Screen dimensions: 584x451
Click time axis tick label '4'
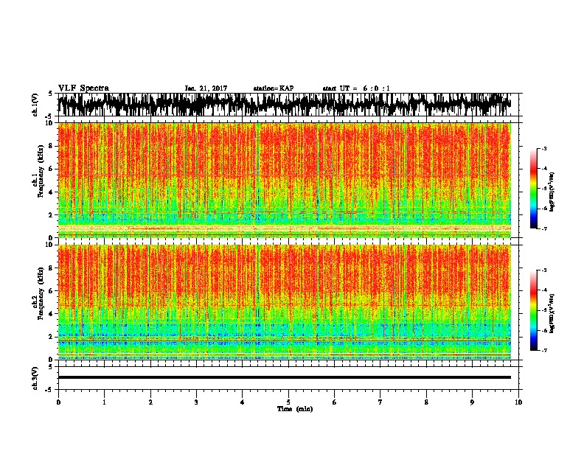243,402
